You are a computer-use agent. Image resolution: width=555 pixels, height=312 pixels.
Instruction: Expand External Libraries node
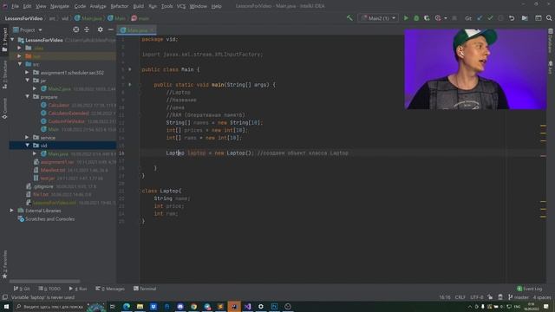tap(12, 211)
